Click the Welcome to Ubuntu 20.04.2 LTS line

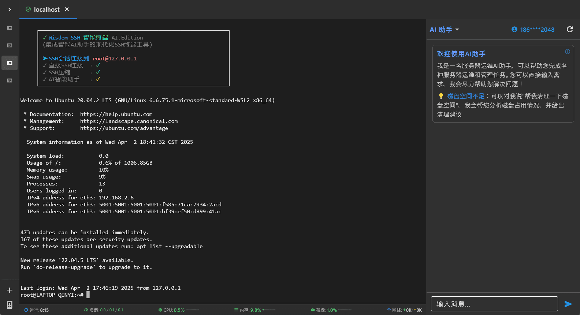click(x=148, y=100)
